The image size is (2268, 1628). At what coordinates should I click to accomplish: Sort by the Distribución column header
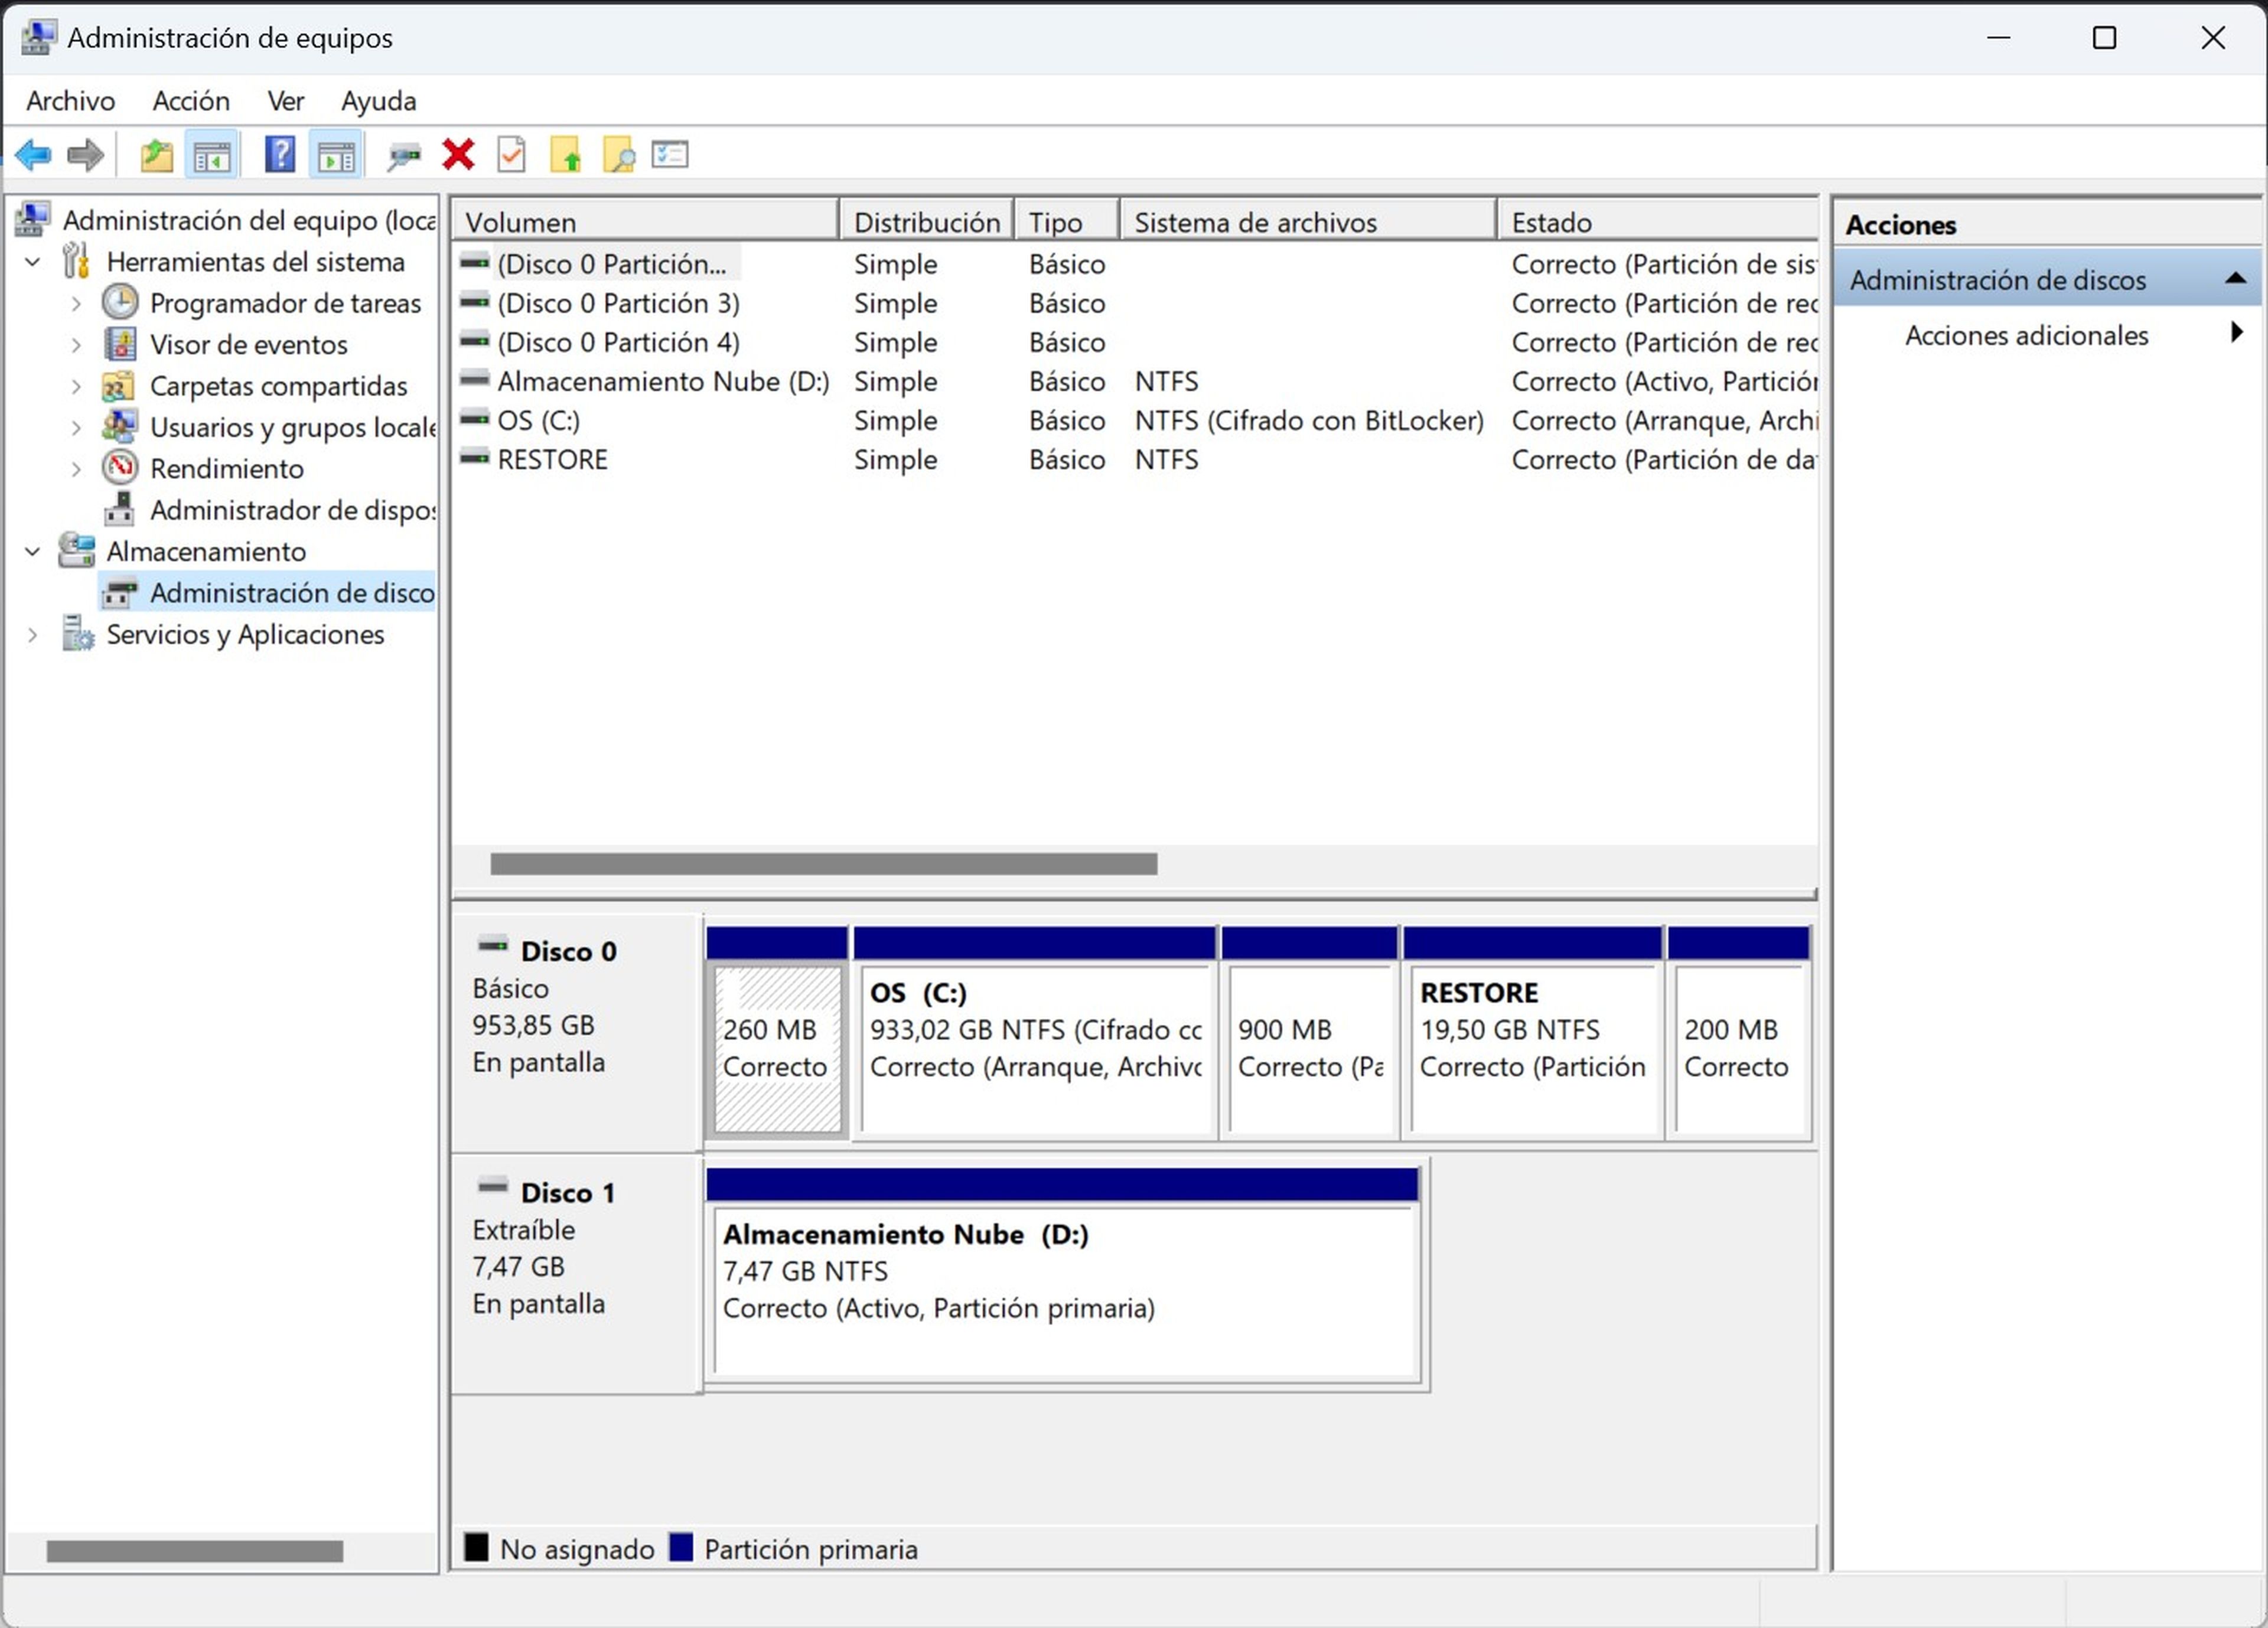pos(927,221)
